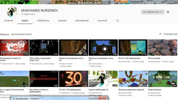Open thumbnail of video lasting 4:55
The image size is (178, 100).
(103, 47)
